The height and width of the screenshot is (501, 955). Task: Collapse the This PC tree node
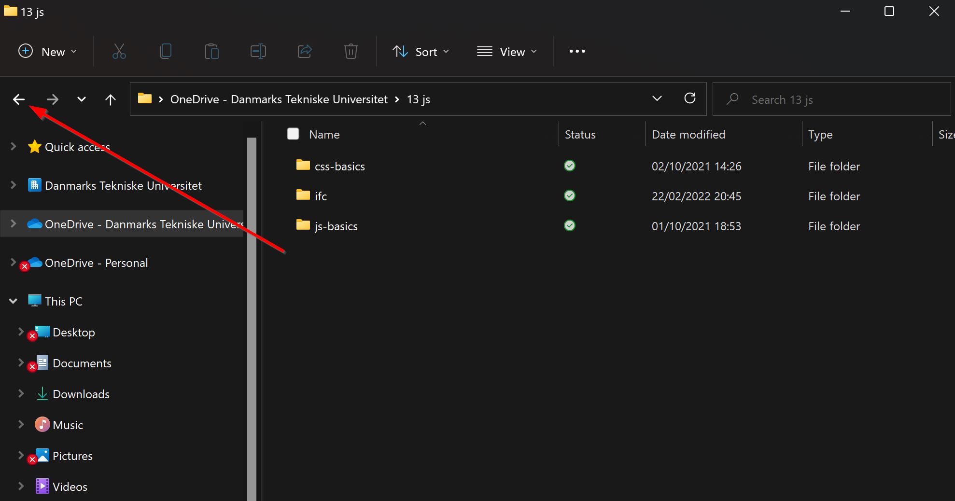[13, 301]
